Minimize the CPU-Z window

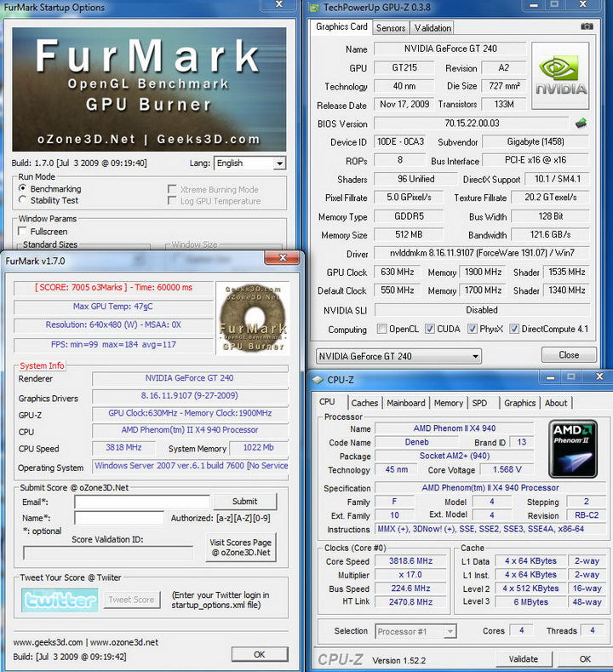pos(551,377)
